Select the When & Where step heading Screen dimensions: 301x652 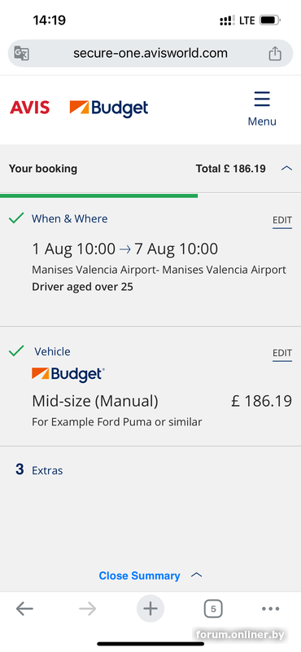(70, 218)
